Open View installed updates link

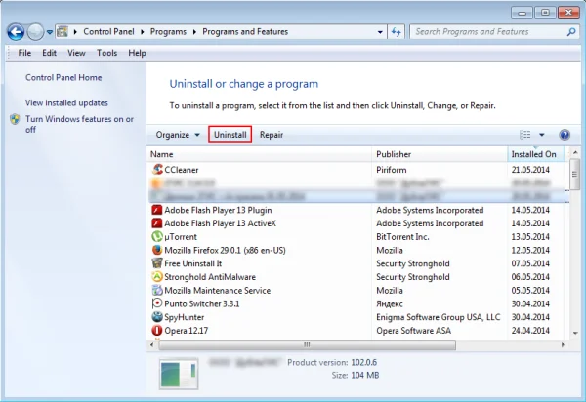tap(66, 102)
